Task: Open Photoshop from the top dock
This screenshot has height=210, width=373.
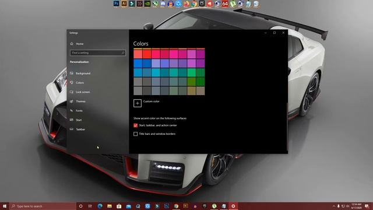Action: 116,3
